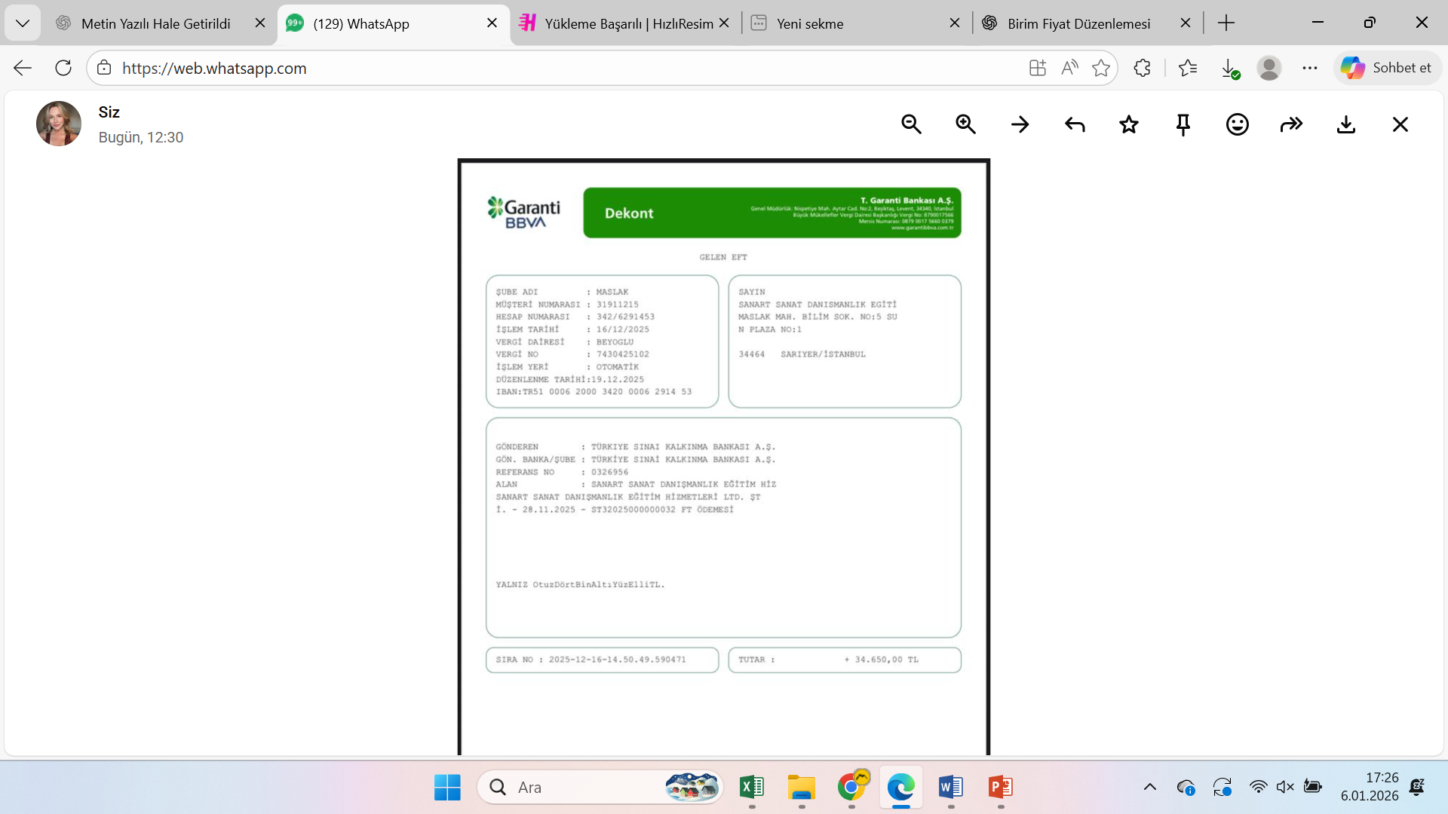Pin this image message
This screenshot has height=814, width=1448.
tap(1183, 124)
